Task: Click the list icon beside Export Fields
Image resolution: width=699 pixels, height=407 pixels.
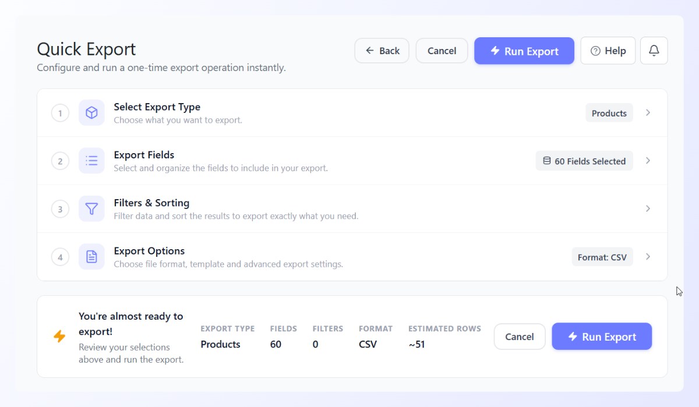Action: point(91,161)
